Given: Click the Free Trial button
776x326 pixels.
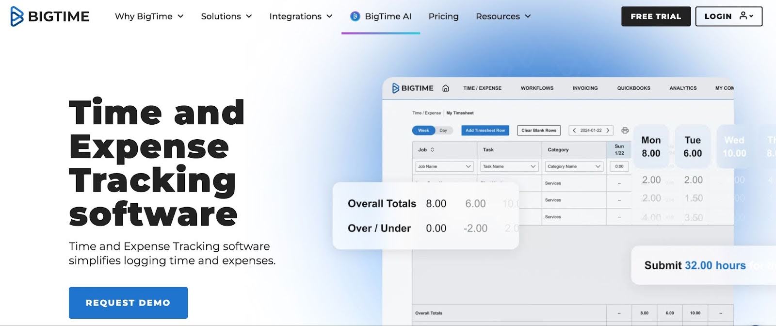Looking at the screenshot, I should pyautogui.click(x=656, y=16).
